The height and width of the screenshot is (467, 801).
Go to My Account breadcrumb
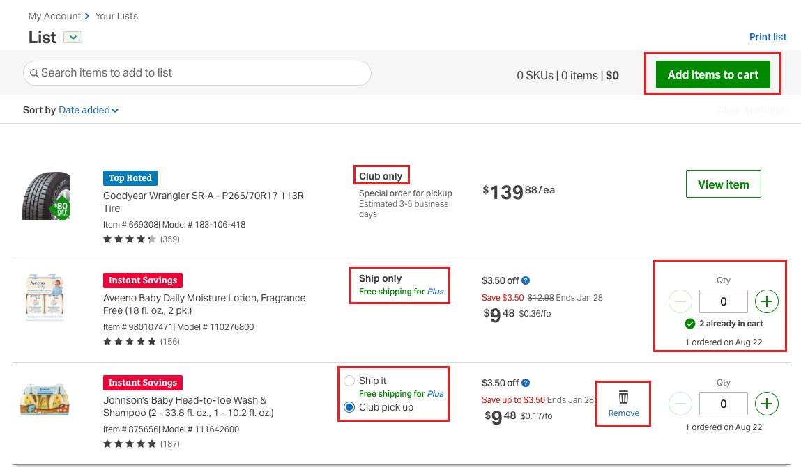point(54,16)
